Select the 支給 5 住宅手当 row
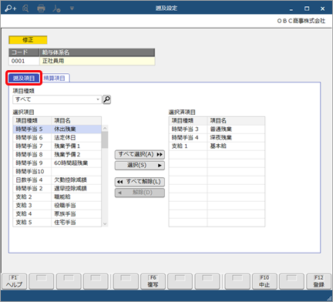 point(57,223)
